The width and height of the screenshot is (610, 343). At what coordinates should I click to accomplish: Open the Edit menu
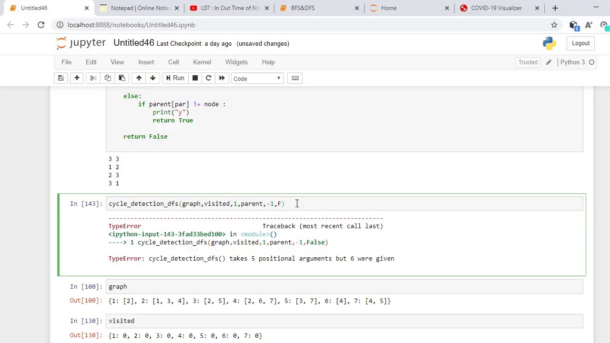(91, 62)
